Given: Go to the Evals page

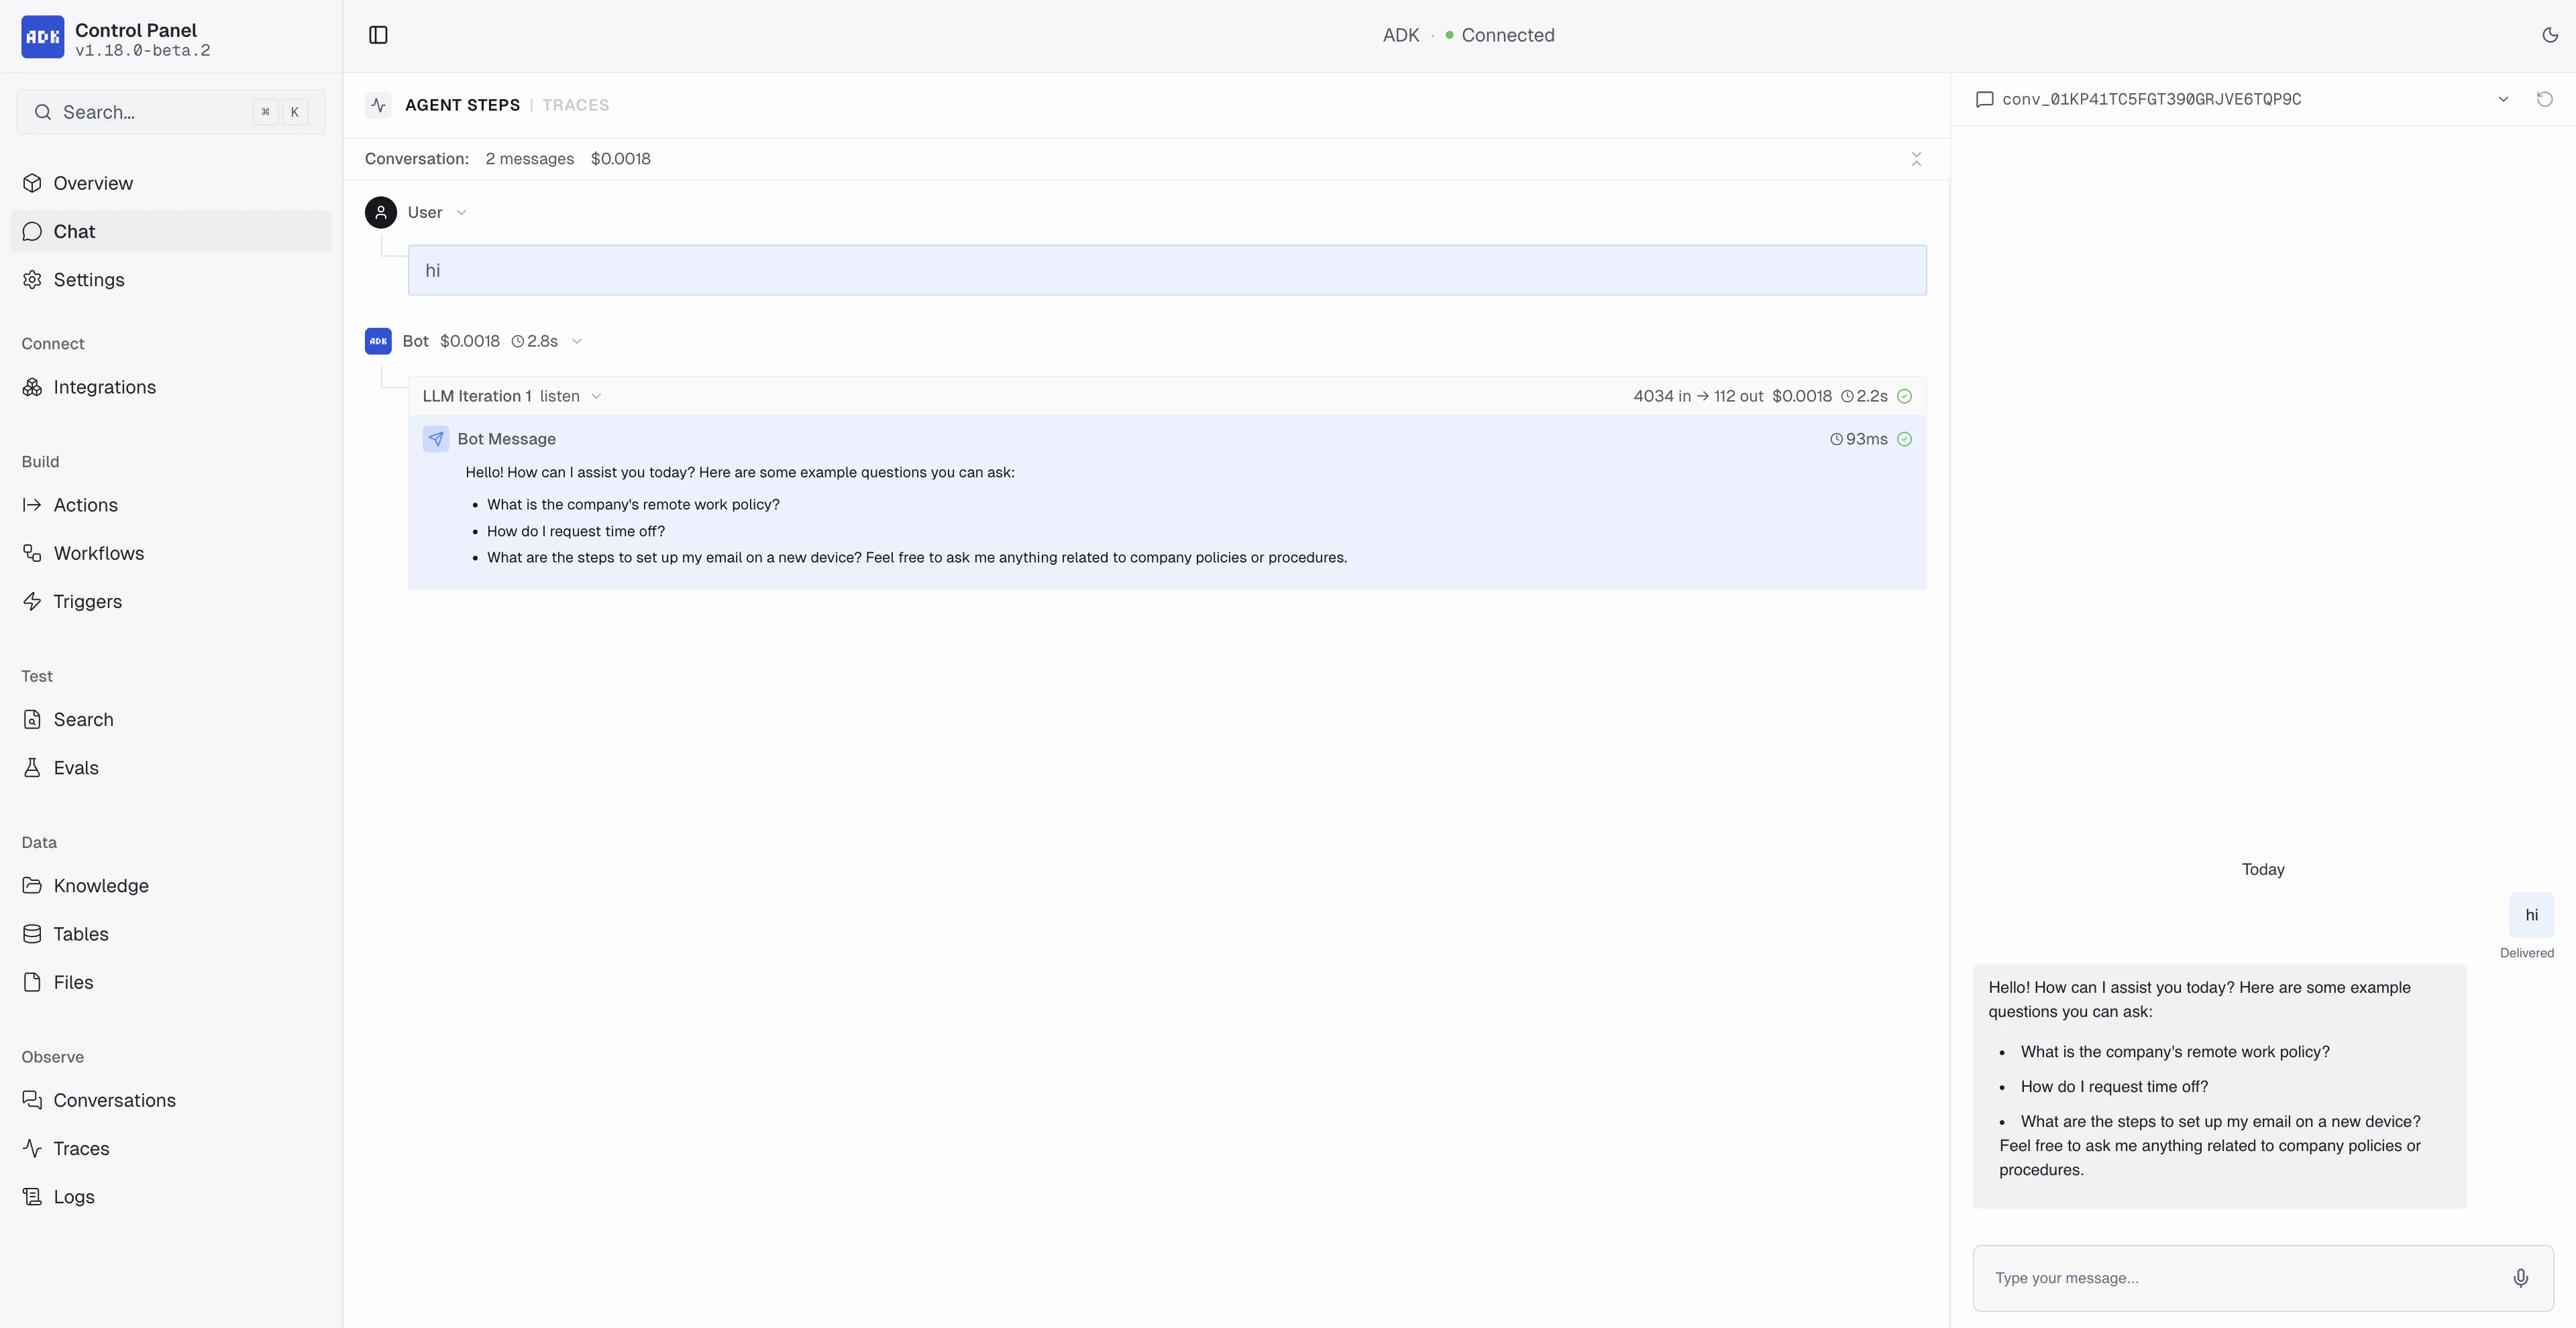Looking at the screenshot, I should tap(76, 768).
